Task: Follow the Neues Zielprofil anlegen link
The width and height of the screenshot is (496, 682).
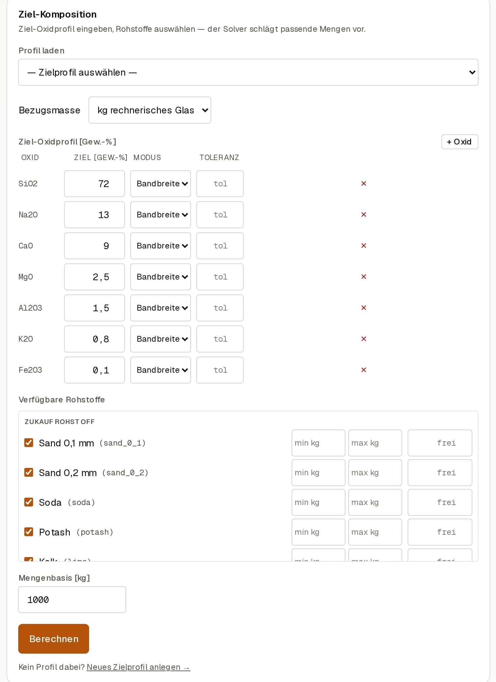Action: (138, 667)
